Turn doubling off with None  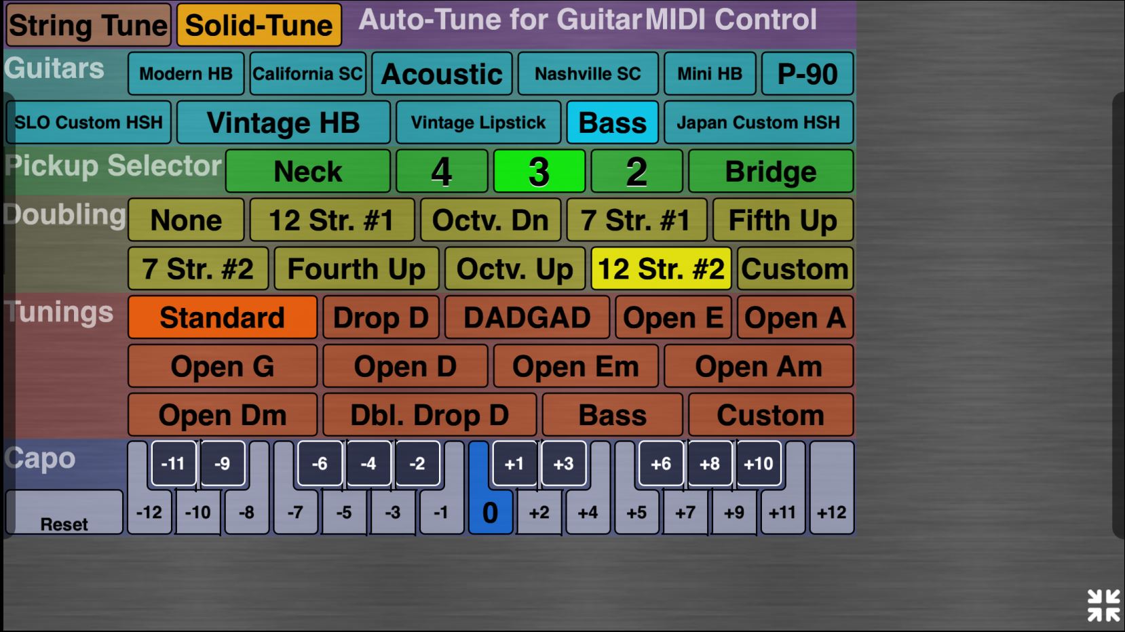pos(186,220)
